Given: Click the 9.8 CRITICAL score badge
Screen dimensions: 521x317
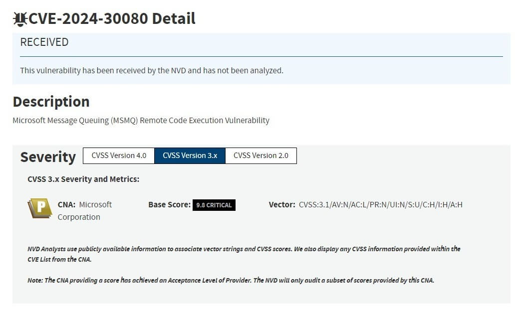Looking at the screenshot, I should coord(214,205).
